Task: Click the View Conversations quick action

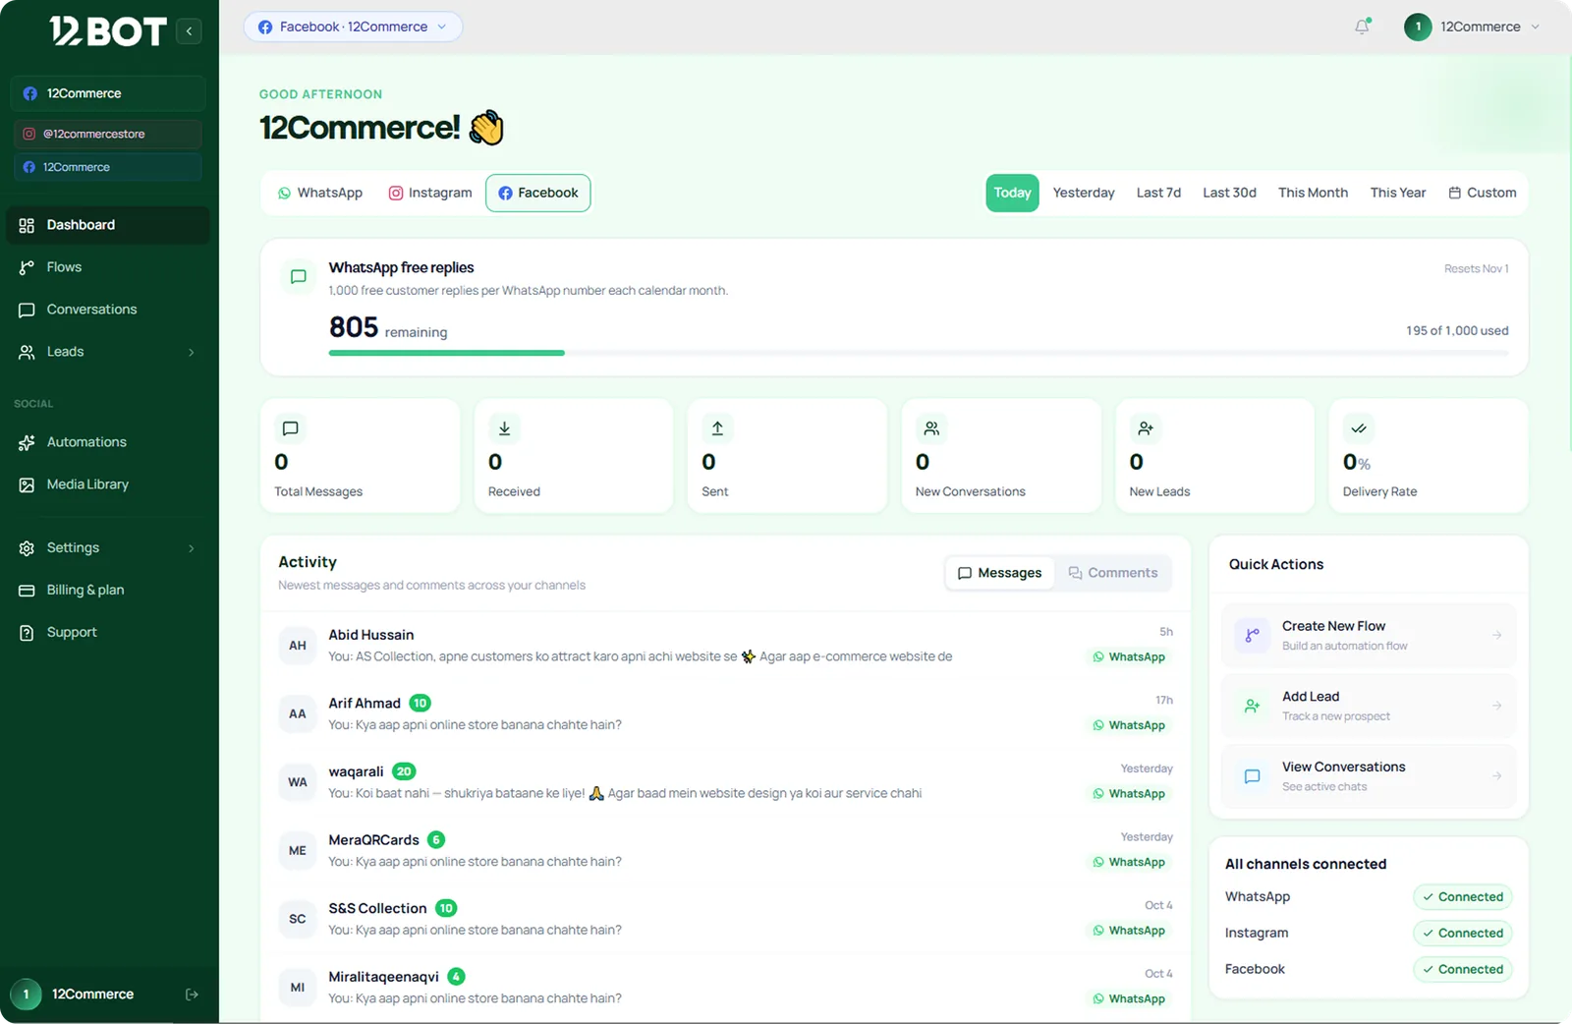Action: click(x=1369, y=776)
